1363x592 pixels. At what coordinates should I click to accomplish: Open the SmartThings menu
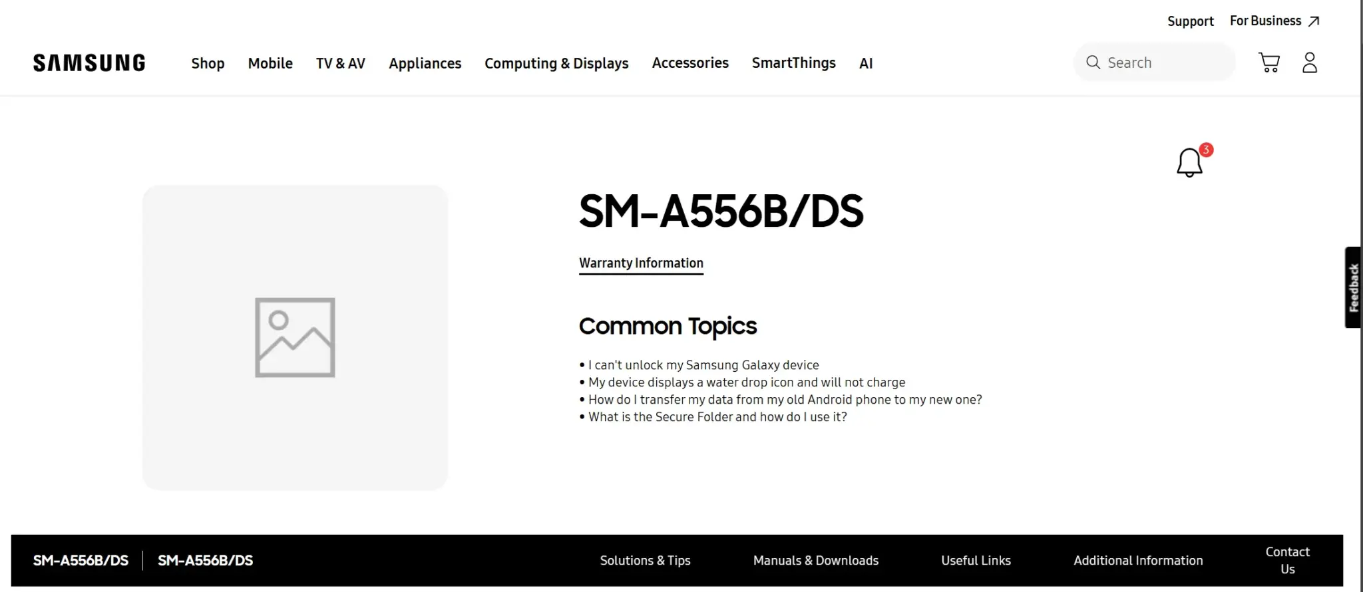click(793, 63)
